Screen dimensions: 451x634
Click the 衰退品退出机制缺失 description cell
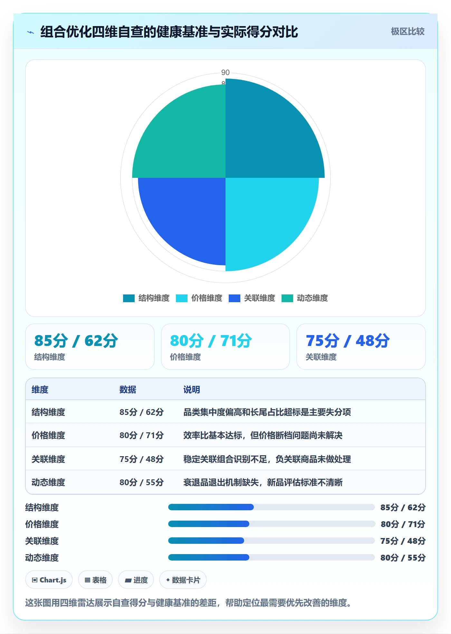coord(263,482)
